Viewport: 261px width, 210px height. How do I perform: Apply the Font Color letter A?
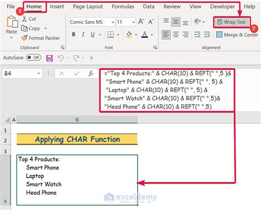[145, 34]
